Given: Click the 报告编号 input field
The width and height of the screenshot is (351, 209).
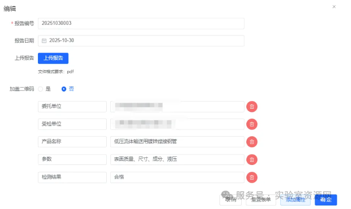Looking at the screenshot, I should point(142,23).
